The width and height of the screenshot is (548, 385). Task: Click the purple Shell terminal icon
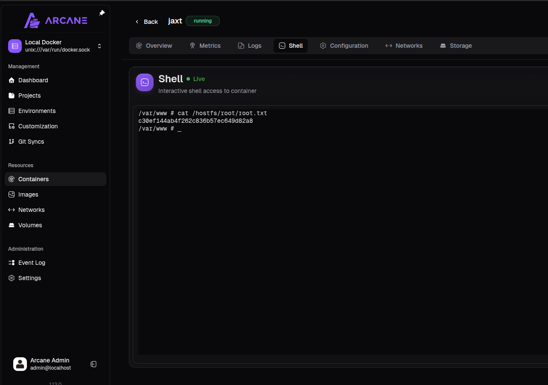click(145, 82)
